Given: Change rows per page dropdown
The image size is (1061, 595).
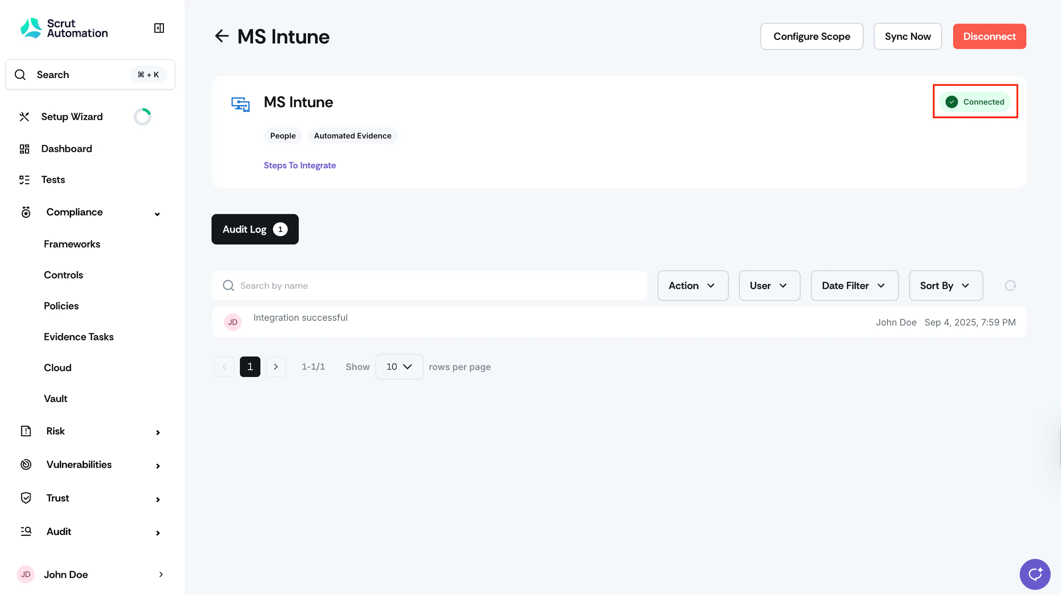Looking at the screenshot, I should point(399,367).
